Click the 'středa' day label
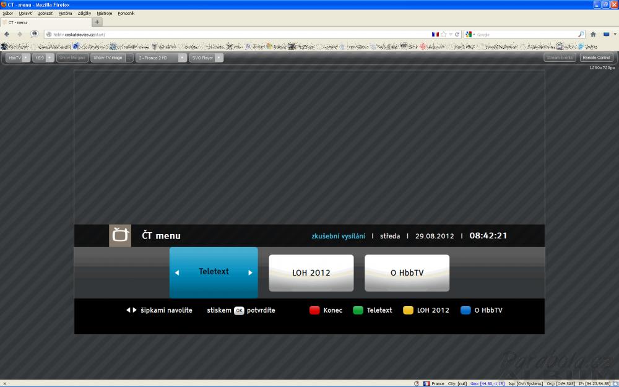The height and width of the screenshot is (387, 619). click(x=390, y=236)
